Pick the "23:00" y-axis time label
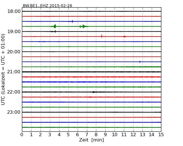 pyautogui.click(x=14, y=112)
